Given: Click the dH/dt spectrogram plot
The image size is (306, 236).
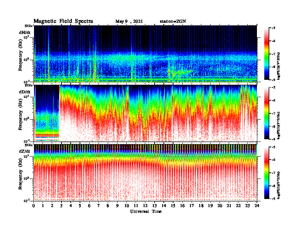Looking at the screenshot, I should [x=145, y=54].
